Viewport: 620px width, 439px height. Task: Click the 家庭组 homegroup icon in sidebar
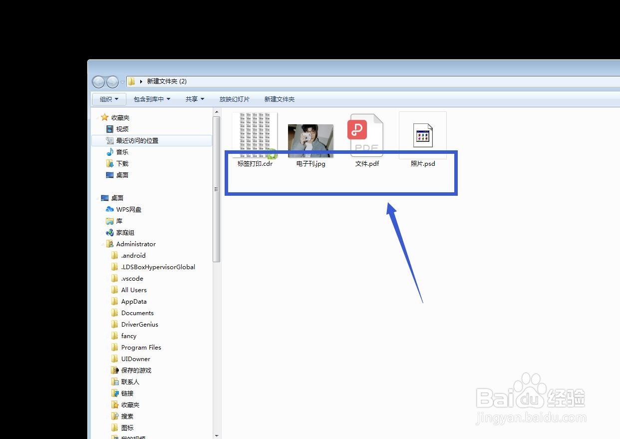pyautogui.click(x=125, y=232)
